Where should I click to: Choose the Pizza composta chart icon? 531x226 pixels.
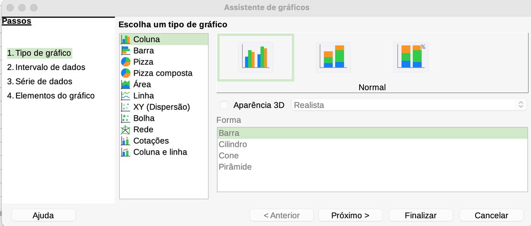coord(126,73)
